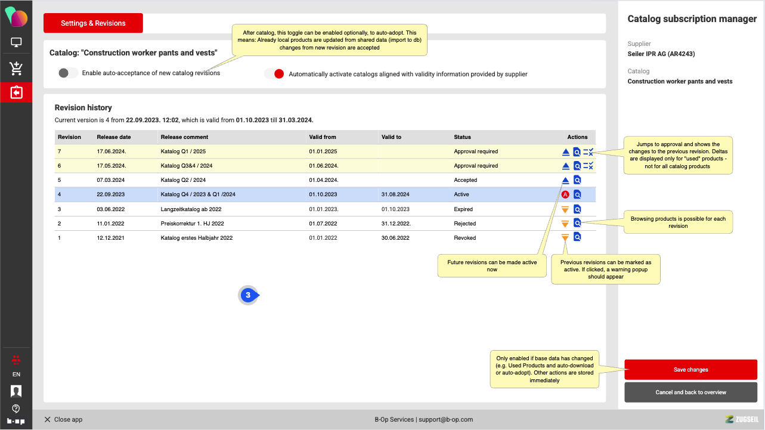Activate future revision 7 with up arrow
The width and height of the screenshot is (765, 430).
pyautogui.click(x=566, y=152)
